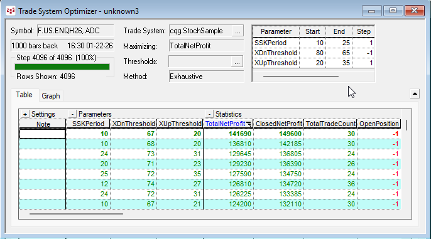Switch to the Graph tab
The height and width of the screenshot is (239, 431).
(51, 96)
